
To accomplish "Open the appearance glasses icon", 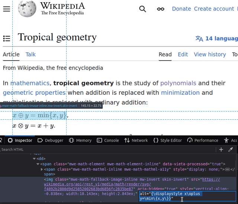I will coord(161,9).
